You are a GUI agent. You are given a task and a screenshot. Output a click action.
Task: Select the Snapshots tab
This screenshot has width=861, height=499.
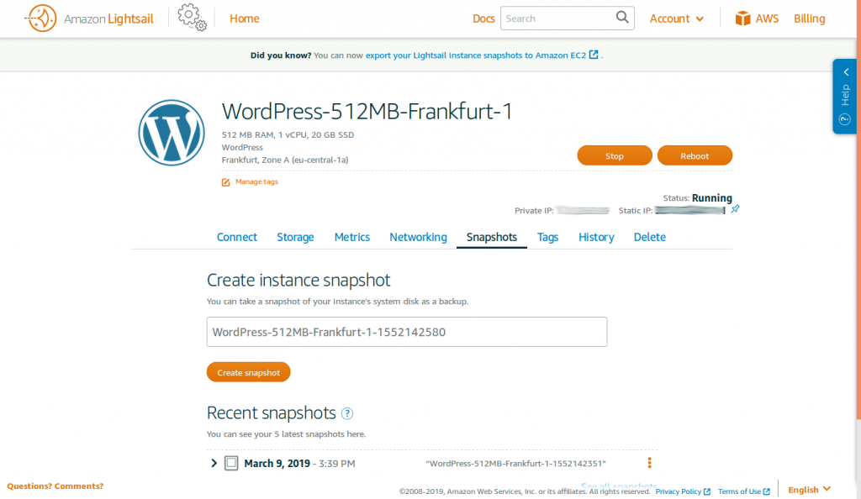[x=492, y=238]
